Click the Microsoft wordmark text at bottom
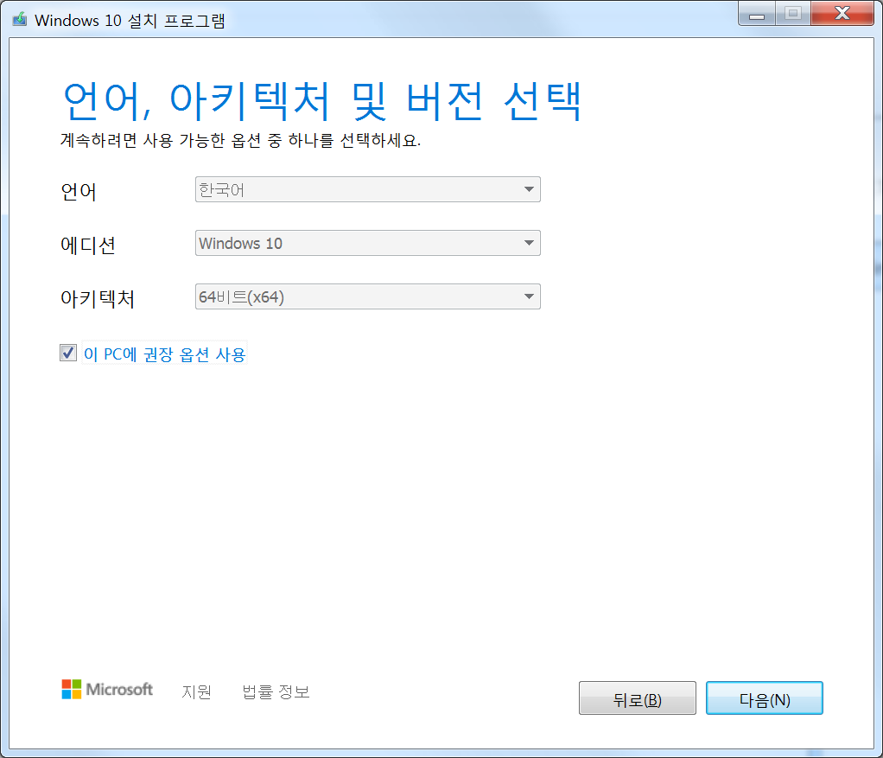This screenshot has height=758, width=883. click(119, 690)
